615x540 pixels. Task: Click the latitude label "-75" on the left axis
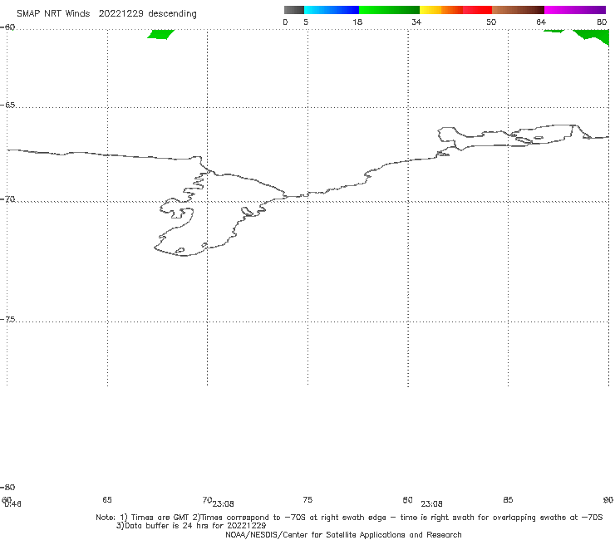tap(7, 319)
